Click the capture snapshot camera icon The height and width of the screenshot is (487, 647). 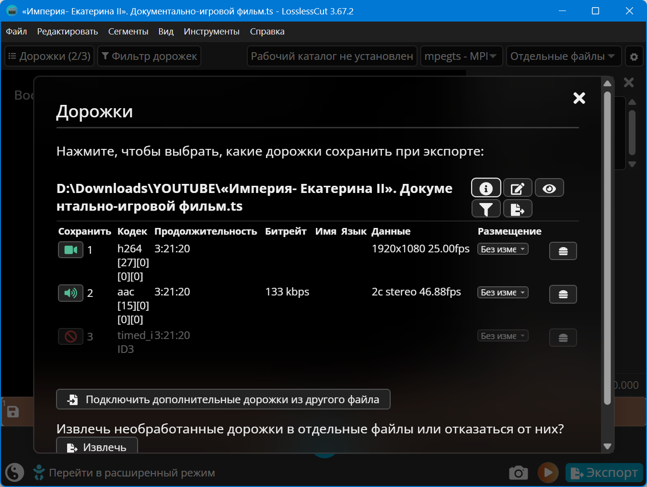tap(518, 473)
